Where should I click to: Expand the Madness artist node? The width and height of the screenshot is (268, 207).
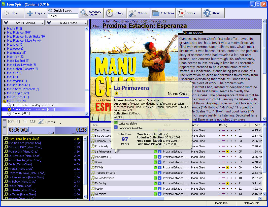pos(5,45)
